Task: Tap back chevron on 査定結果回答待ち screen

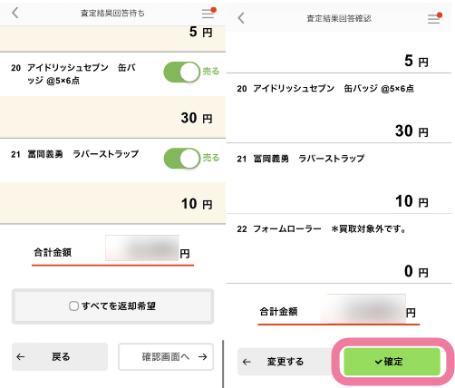Action: [x=15, y=13]
